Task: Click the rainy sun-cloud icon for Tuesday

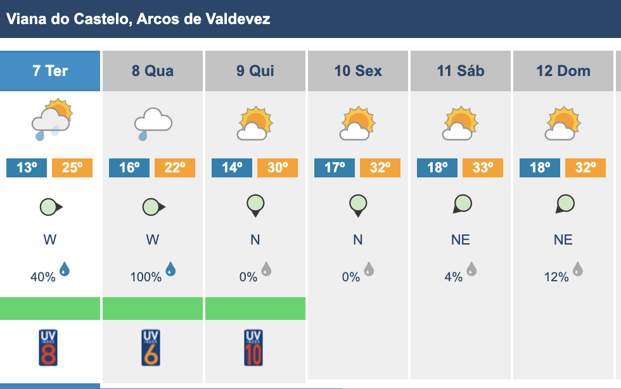Action: pos(52,120)
